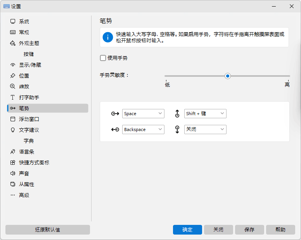Screen dimensions: 301x240
Task: Open the Shift + 键 gesture dropdown
Action: click(x=205, y=114)
